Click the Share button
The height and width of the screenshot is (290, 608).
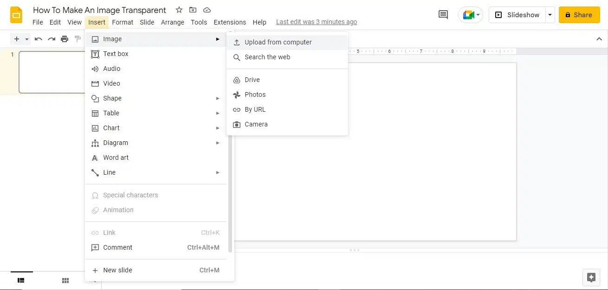579,15
